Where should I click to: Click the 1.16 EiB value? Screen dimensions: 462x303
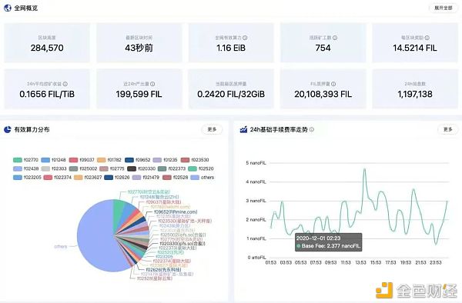coord(231,48)
